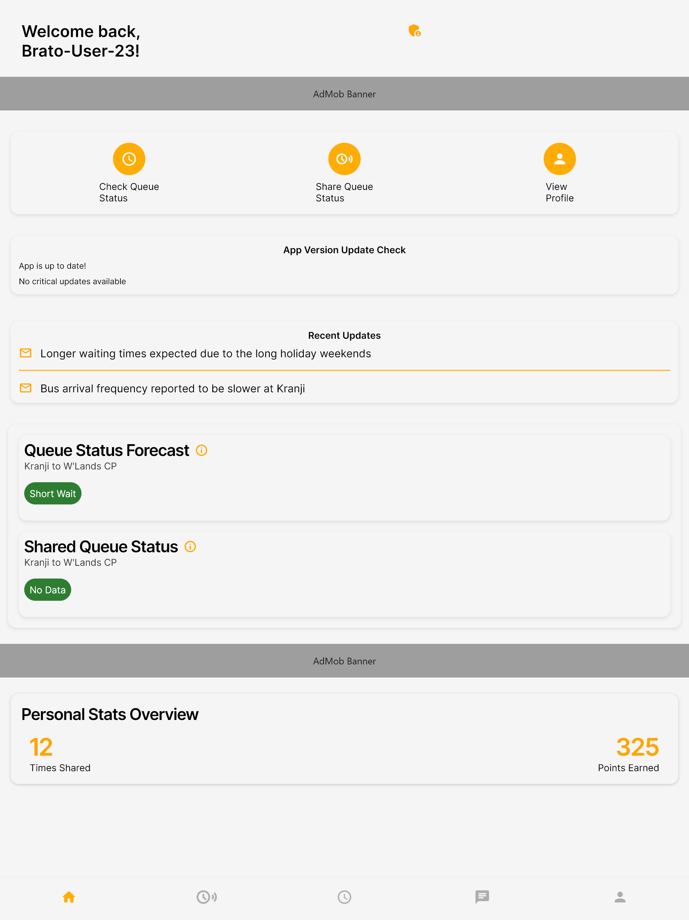Switch to share queue tab in bottom bar
This screenshot has width=689, height=920.
pyautogui.click(x=207, y=897)
